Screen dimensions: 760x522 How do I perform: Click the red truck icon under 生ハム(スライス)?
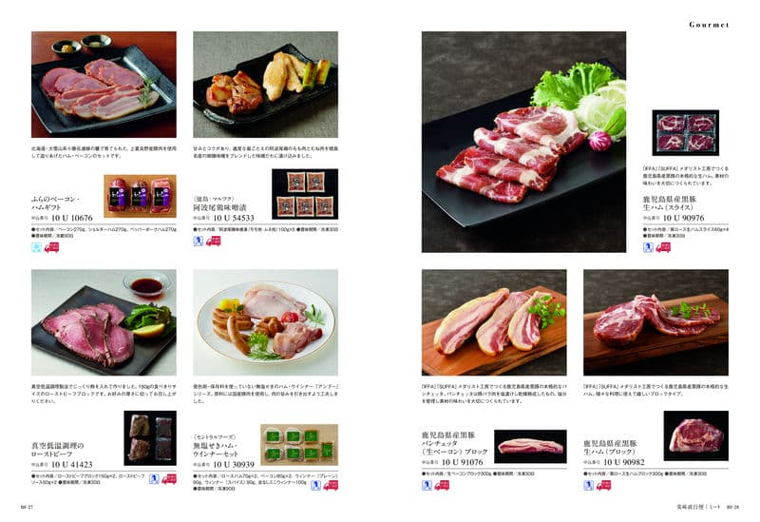click(x=663, y=247)
